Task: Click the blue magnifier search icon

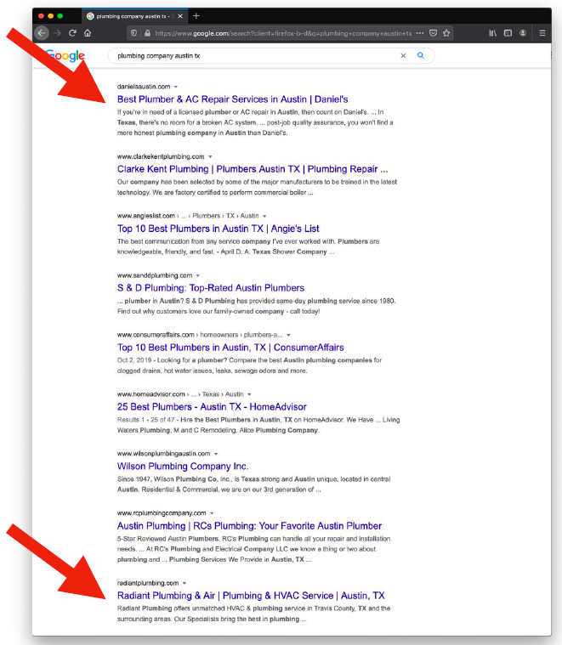Action: [x=420, y=55]
